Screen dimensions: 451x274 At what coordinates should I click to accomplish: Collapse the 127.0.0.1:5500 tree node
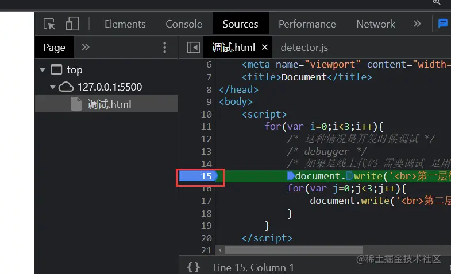click(53, 87)
